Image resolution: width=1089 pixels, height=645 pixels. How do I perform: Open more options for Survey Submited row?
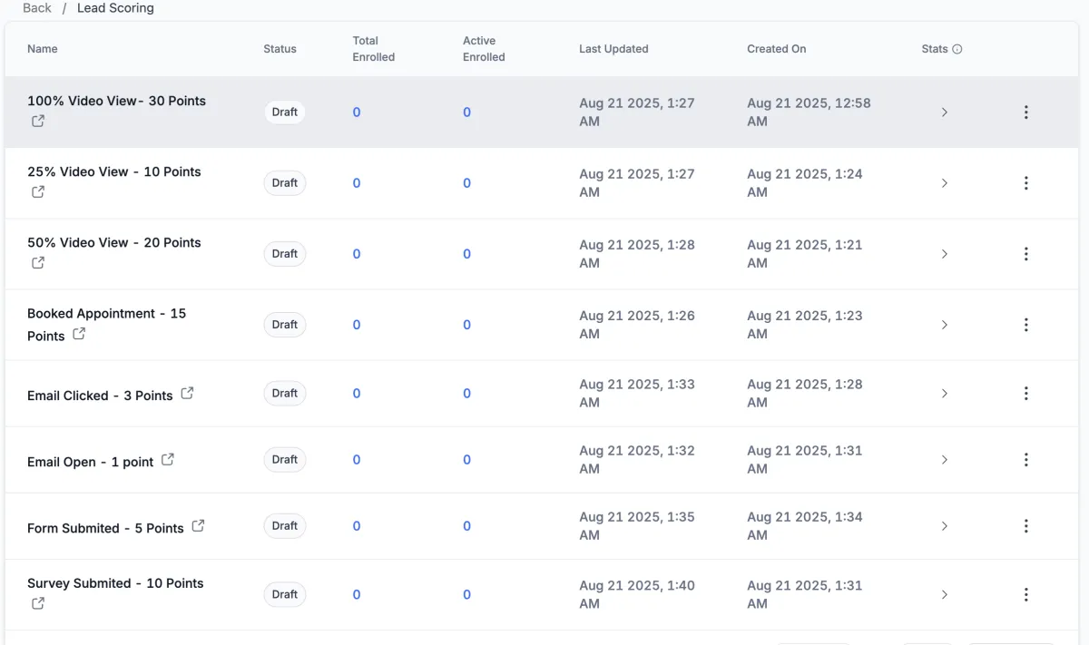click(1025, 595)
